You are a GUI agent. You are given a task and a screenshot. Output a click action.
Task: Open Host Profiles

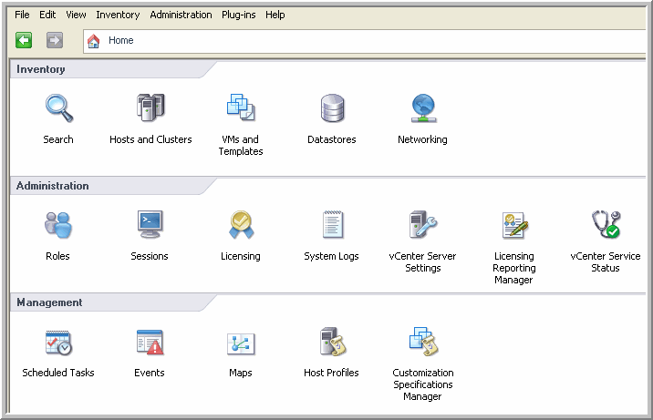click(332, 343)
